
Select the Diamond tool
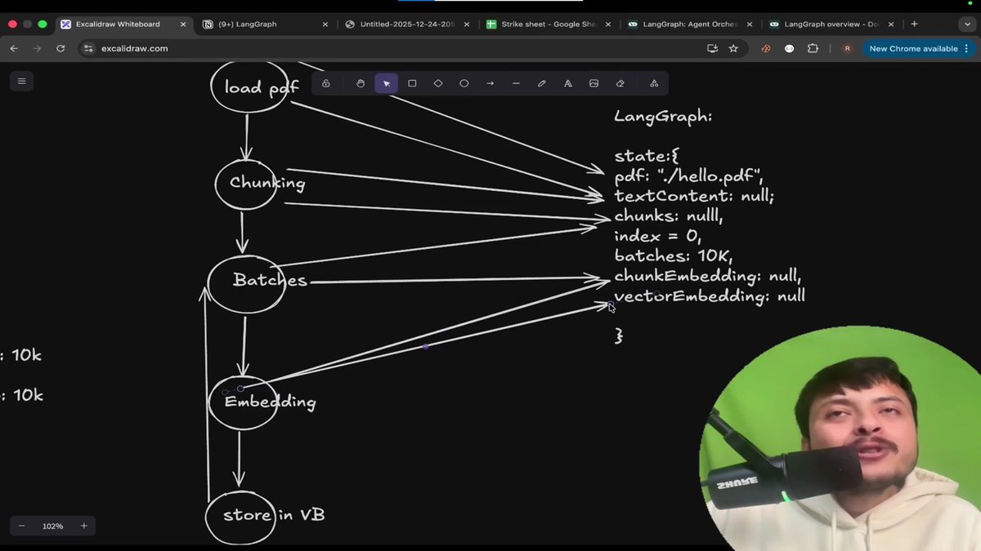point(438,82)
